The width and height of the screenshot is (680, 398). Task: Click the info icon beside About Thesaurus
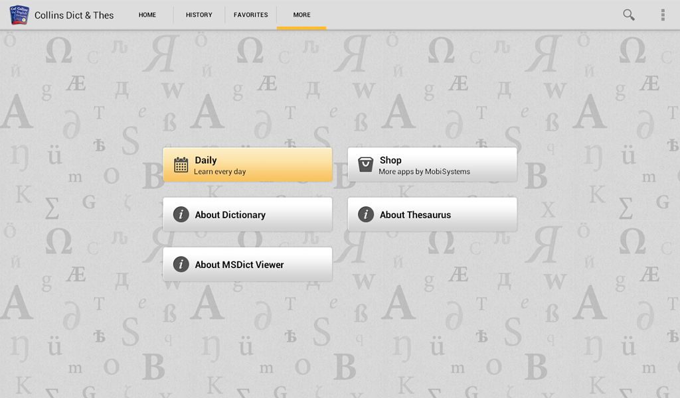tap(366, 214)
